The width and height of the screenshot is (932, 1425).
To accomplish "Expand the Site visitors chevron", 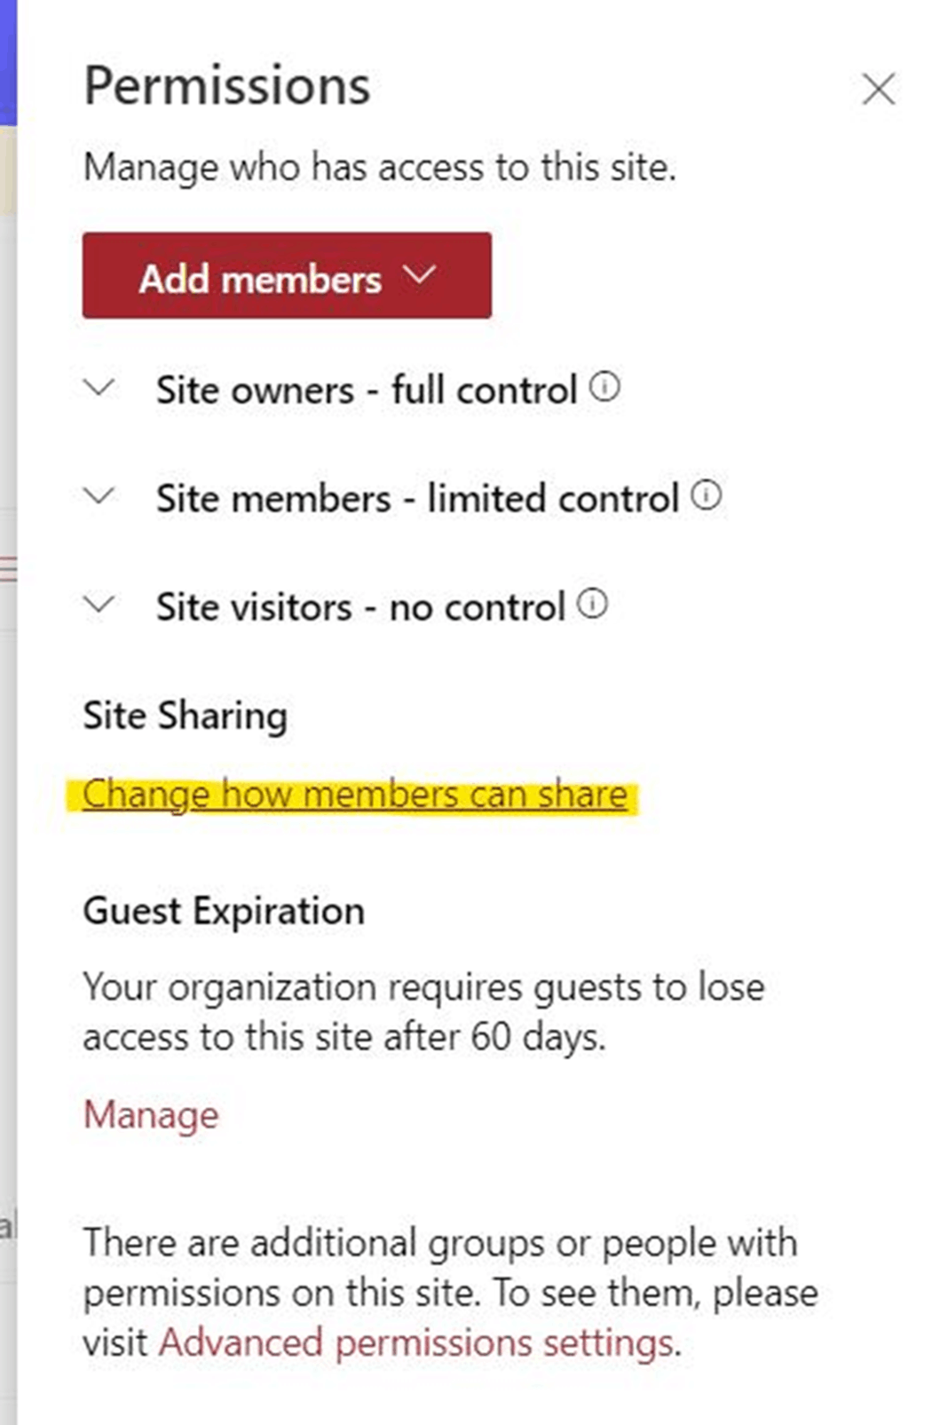I will point(99,606).
